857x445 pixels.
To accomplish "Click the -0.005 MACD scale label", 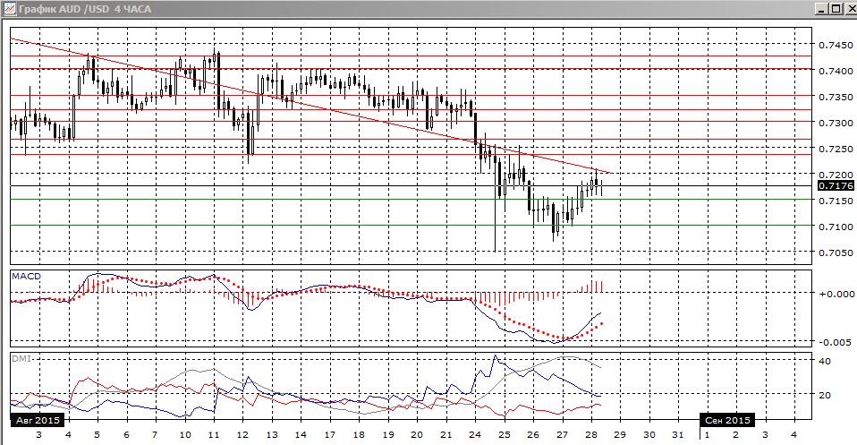I will [x=836, y=342].
